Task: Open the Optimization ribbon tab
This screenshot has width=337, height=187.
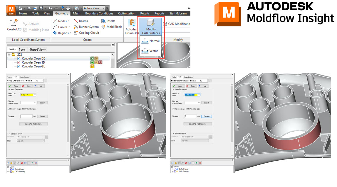Action: [127, 13]
